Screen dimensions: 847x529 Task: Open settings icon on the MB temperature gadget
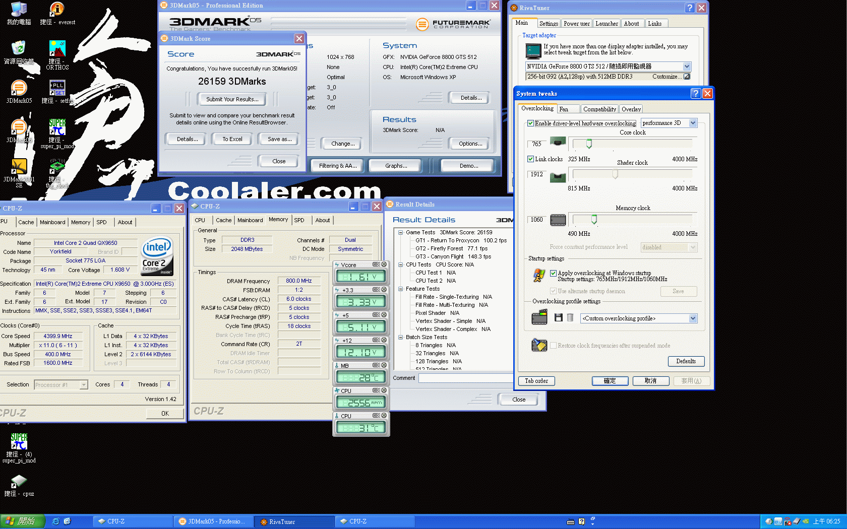[376, 365]
